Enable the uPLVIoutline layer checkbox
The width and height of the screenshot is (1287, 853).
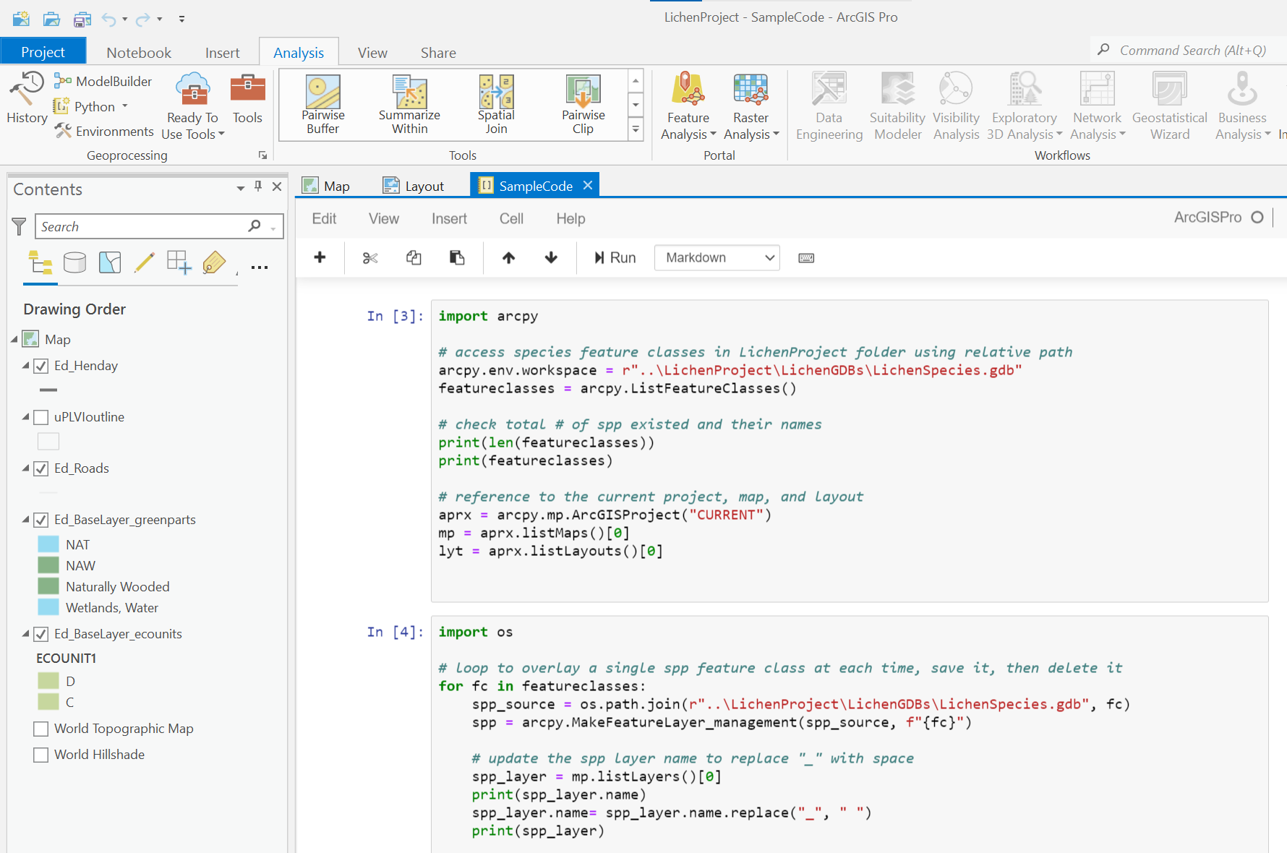coord(41,417)
